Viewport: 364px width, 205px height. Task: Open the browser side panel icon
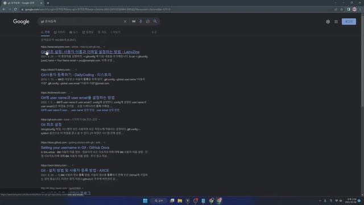click(349, 9)
